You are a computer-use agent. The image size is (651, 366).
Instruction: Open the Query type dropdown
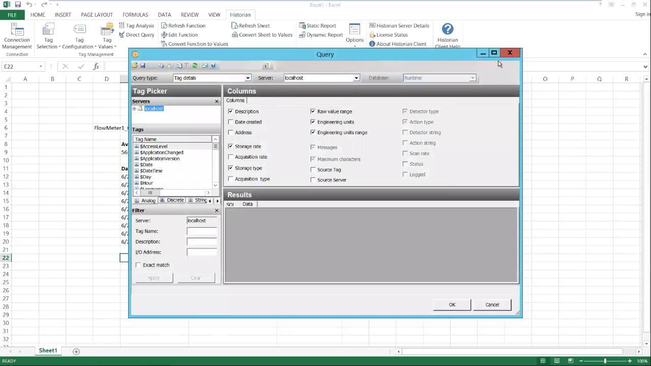coord(248,78)
